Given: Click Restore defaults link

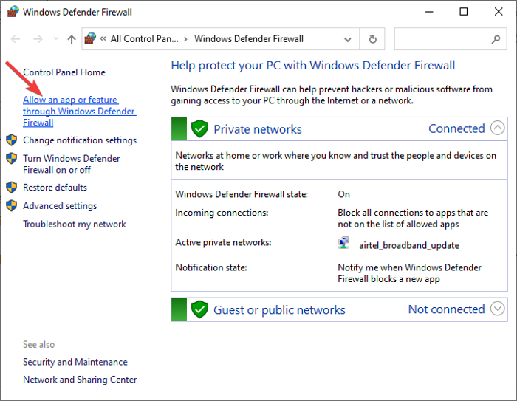Looking at the screenshot, I should [55, 188].
